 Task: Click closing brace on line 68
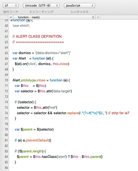pos(13,69)
